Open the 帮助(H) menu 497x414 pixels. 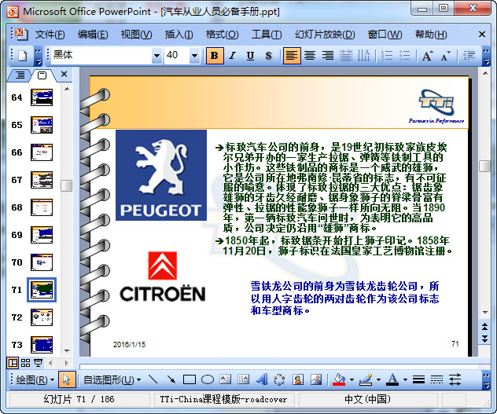[431, 35]
